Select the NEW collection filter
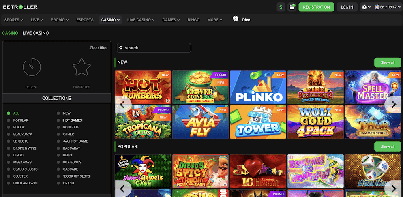This screenshot has width=403, height=197. pos(64,113)
